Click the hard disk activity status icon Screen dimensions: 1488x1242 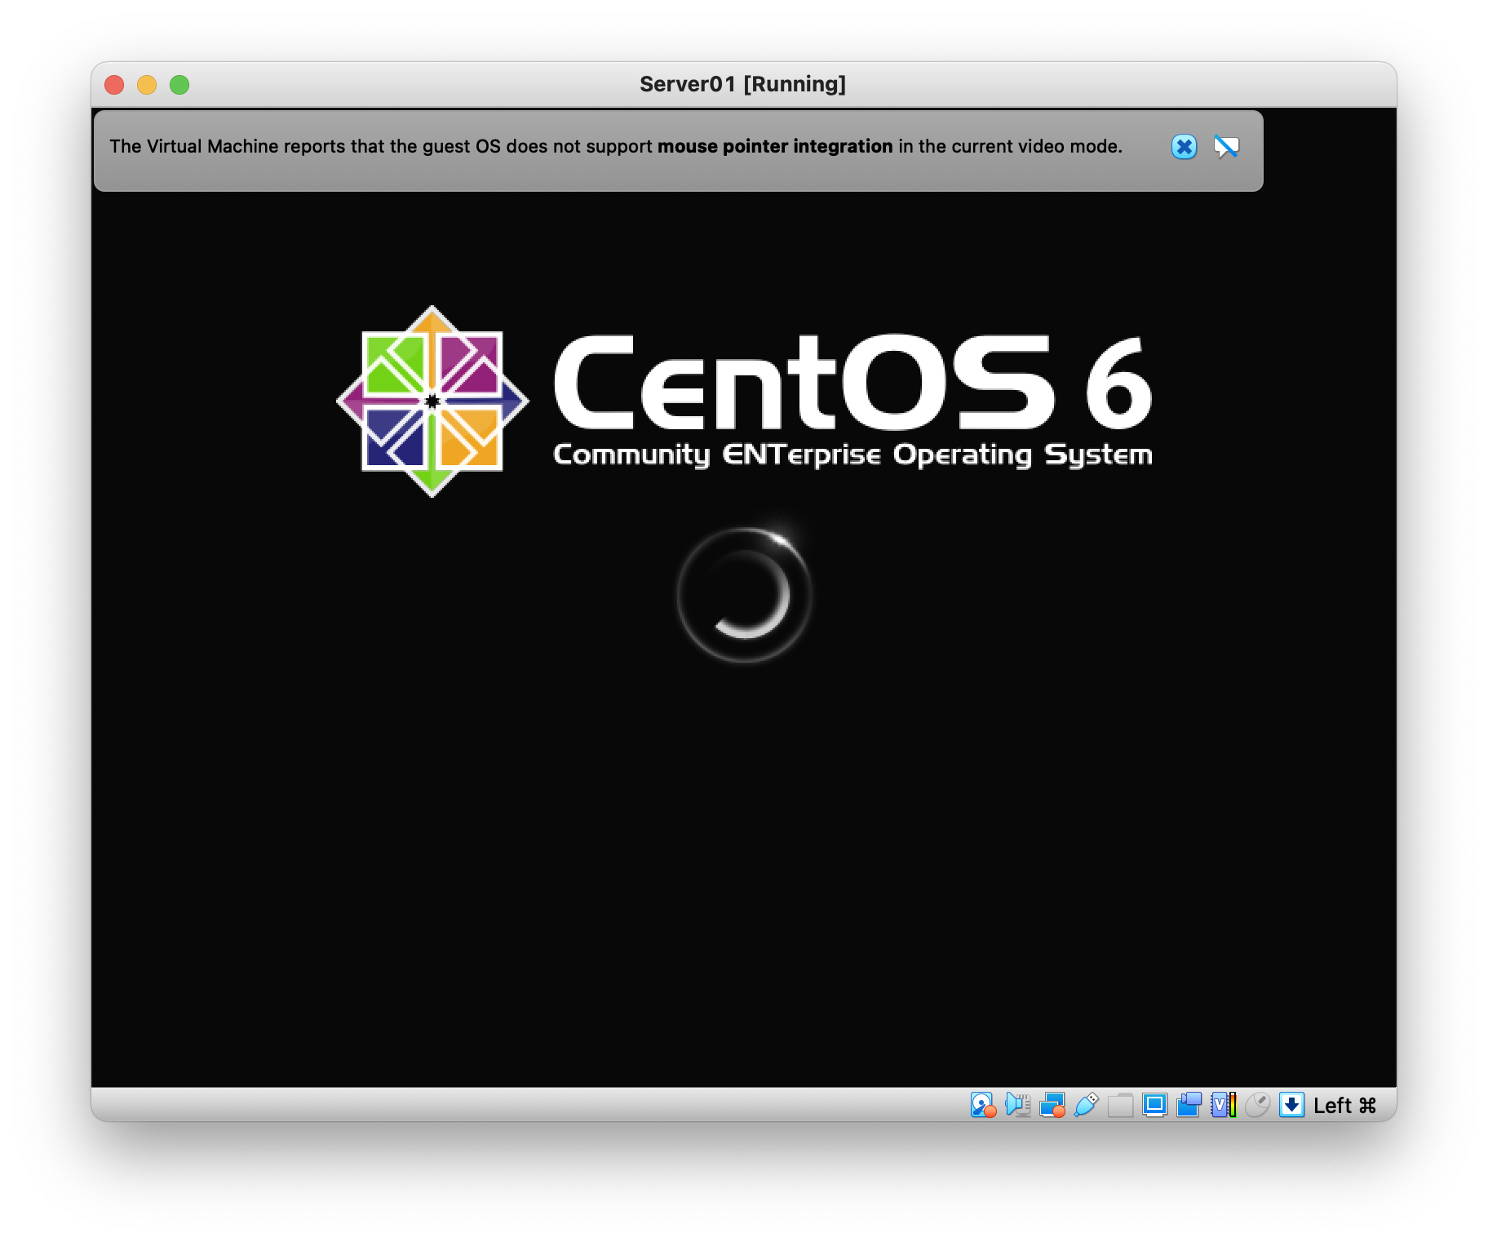point(984,1105)
